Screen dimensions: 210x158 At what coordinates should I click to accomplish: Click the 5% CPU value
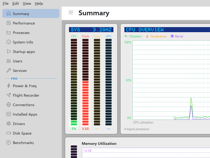(74, 129)
